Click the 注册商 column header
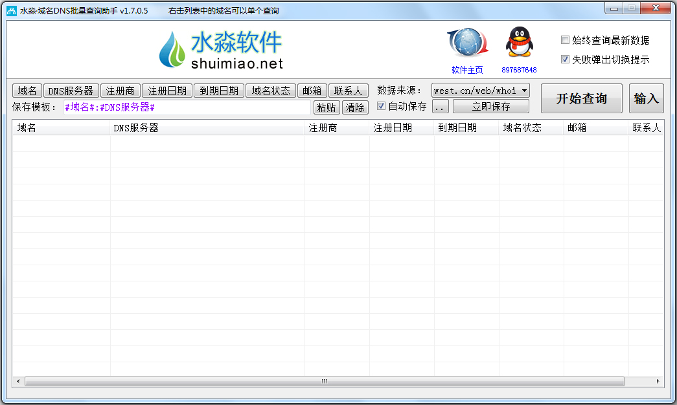The height and width of the screenshot is (405, 677). pos(337,127)
